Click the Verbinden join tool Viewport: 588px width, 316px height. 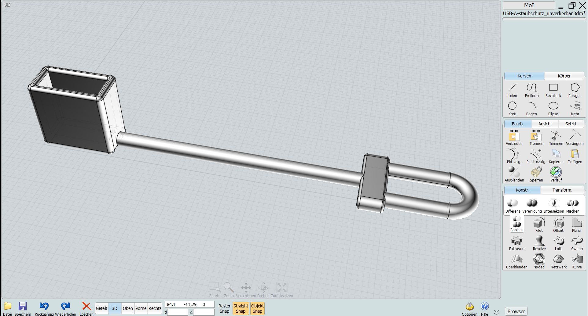(514, 138)
